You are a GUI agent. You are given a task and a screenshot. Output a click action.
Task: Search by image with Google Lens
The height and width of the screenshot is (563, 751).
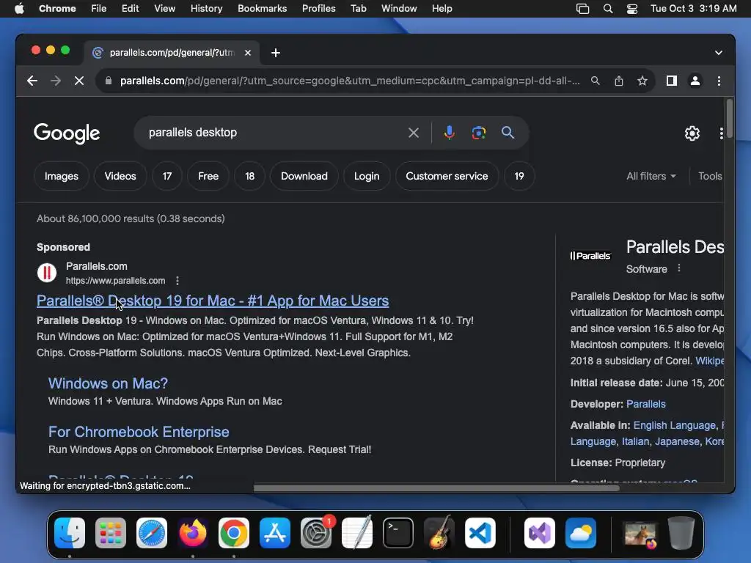(x=478, y=133)
